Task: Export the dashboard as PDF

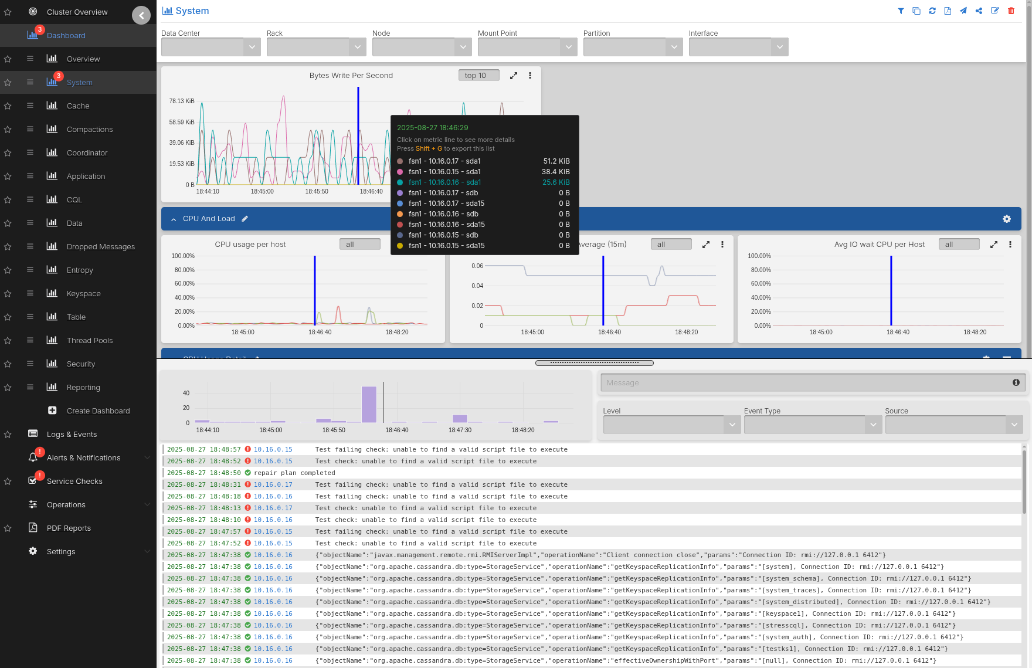Action: 948,11
